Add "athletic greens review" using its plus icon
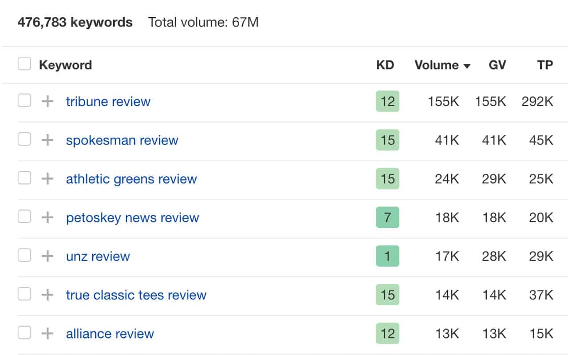568x355 pixels. (x=47, y=179)
